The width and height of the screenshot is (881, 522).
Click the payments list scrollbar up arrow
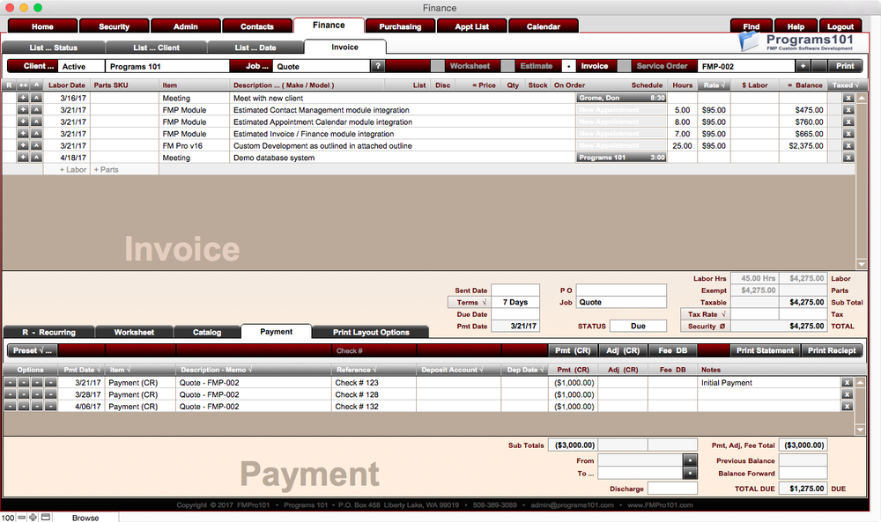click(860, 382)
